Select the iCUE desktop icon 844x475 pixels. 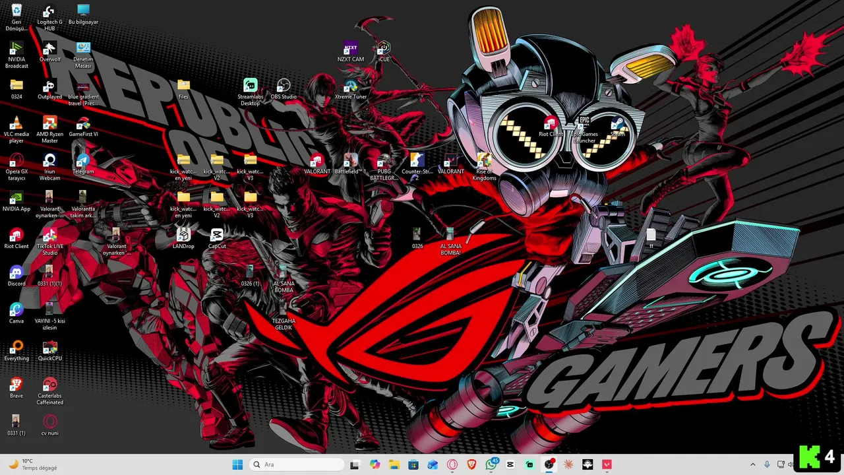(384, 51)
